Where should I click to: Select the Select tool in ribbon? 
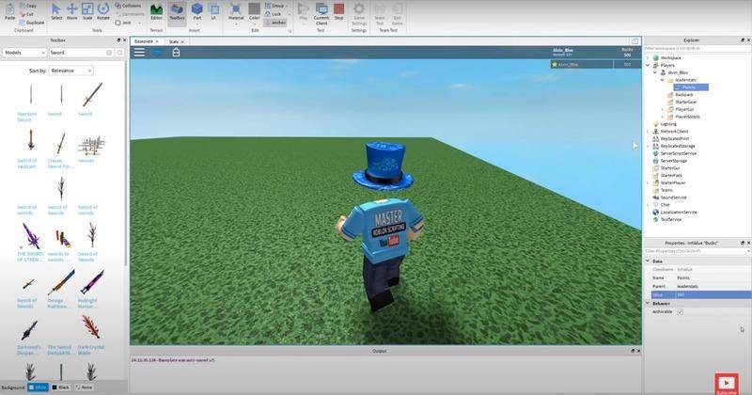tap(56, 11)
